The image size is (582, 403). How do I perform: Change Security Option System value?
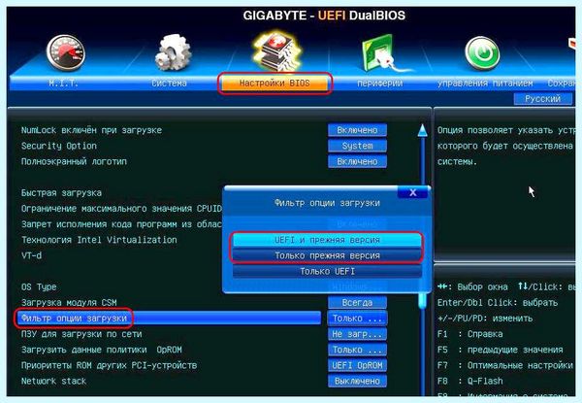point(357,146)
